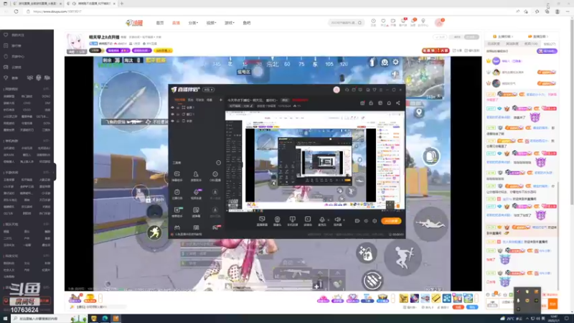Toggle the eye icon for the third source row
The width and height of the screenshot is (574, 323).
click(172, 121)
